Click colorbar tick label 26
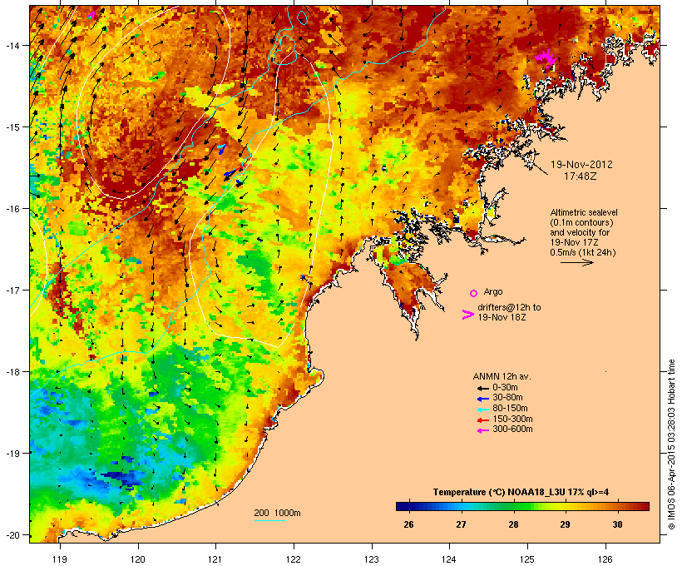Image resolution: width=682 pixels, height=566 pixels. click(408, 524)
